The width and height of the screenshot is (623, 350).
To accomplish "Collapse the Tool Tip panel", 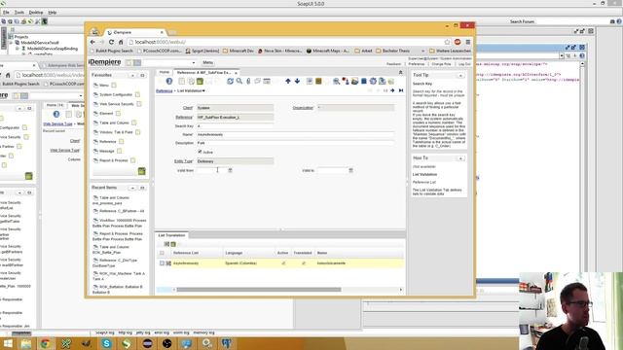I will (x=460, y=75).
